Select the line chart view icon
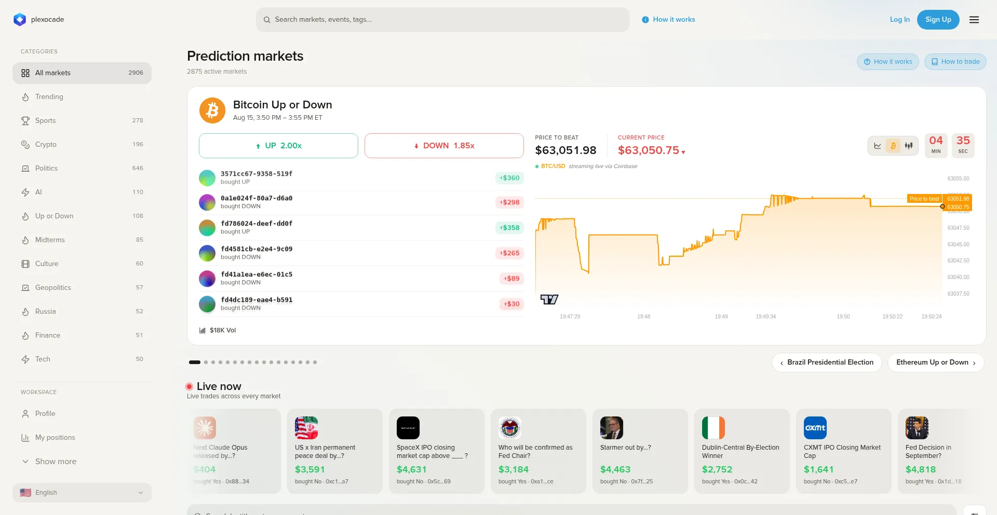Viewport: 997px width, 515px height. 878,146
